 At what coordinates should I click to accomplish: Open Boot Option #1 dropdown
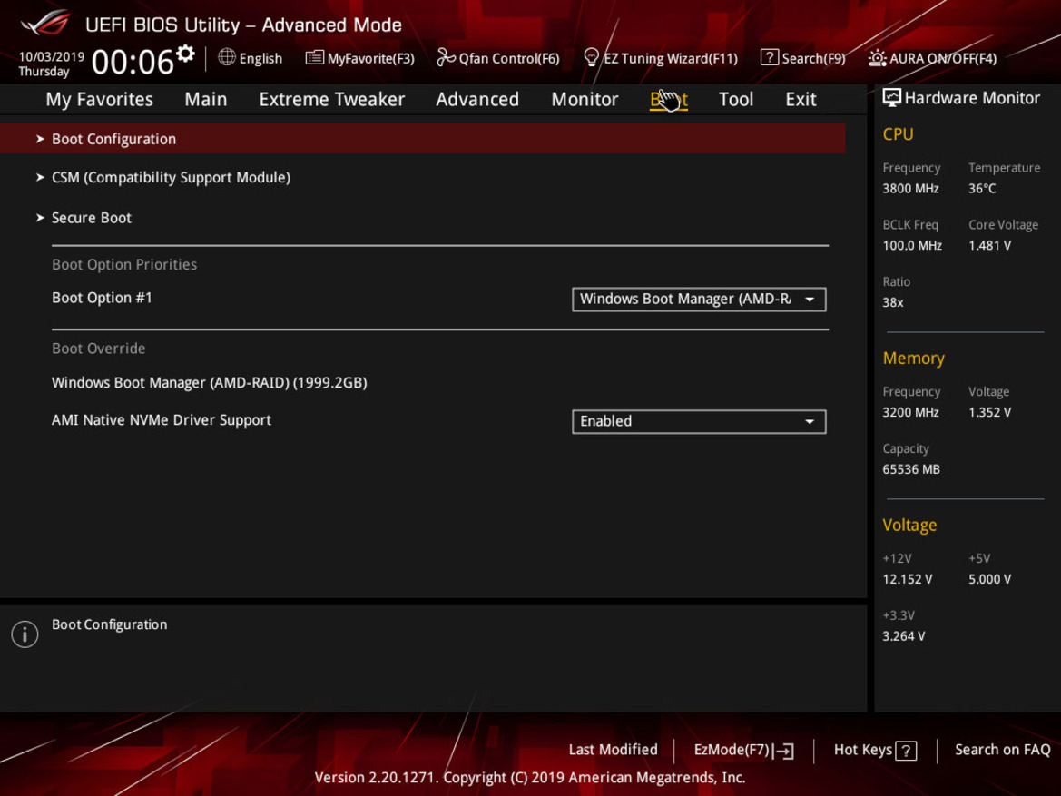click(699, 300)
